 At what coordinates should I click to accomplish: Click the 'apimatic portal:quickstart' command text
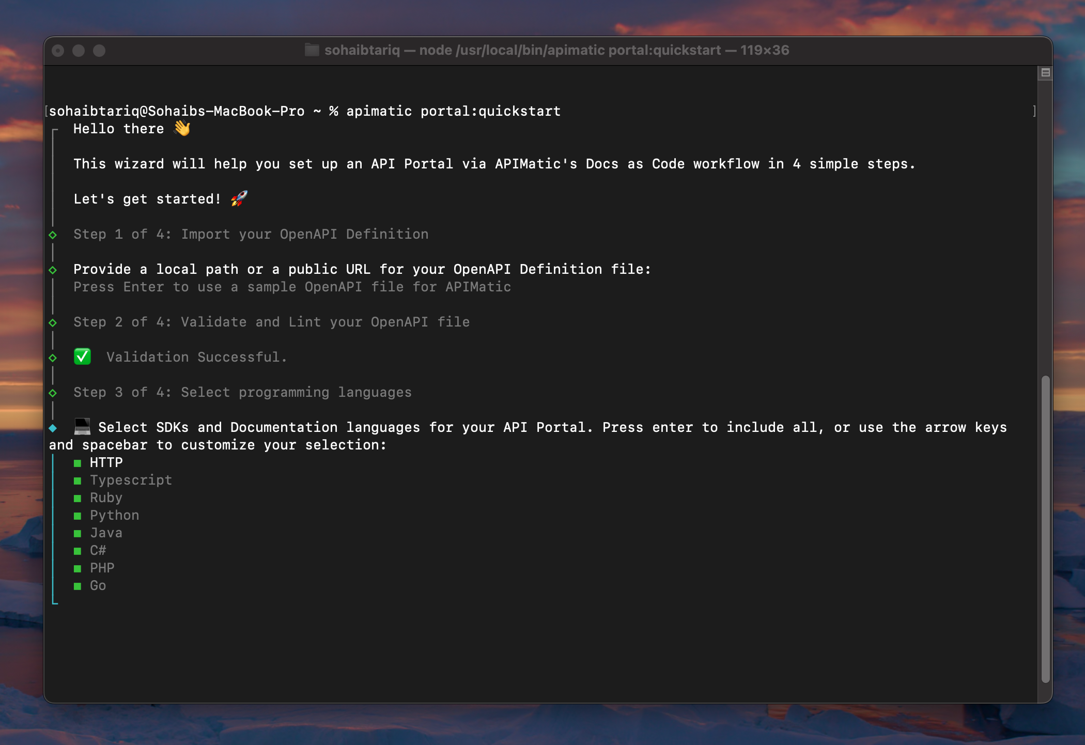(x=453, y=111)
